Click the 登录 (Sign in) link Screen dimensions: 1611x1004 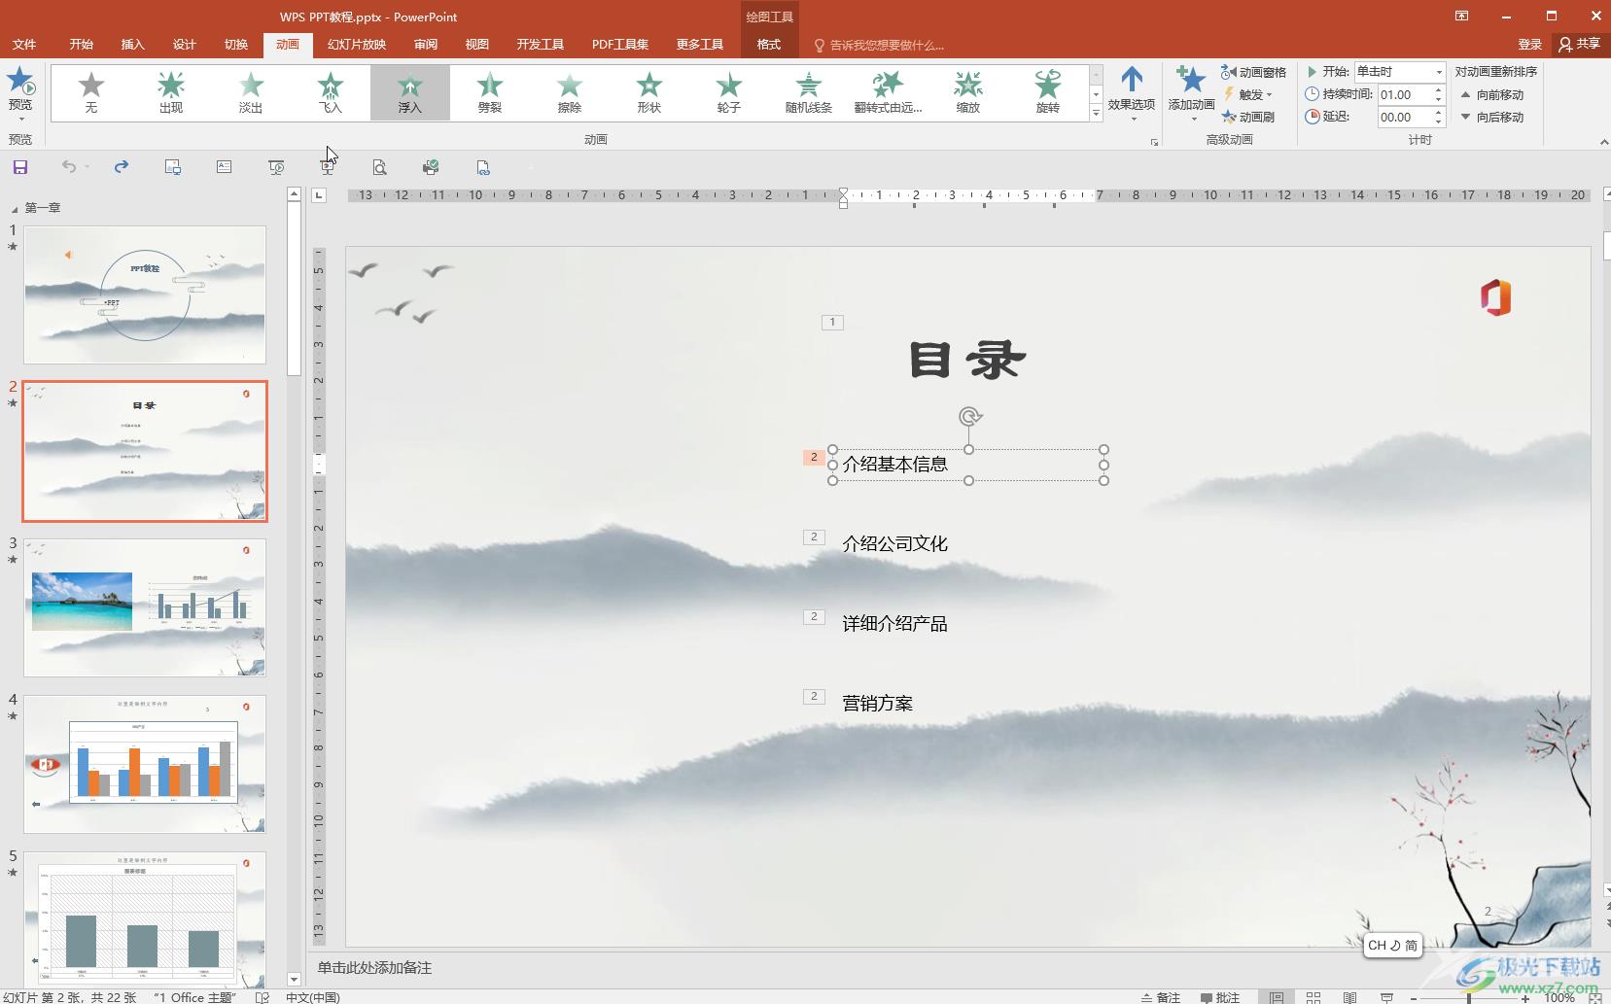tap(1529, 45)
